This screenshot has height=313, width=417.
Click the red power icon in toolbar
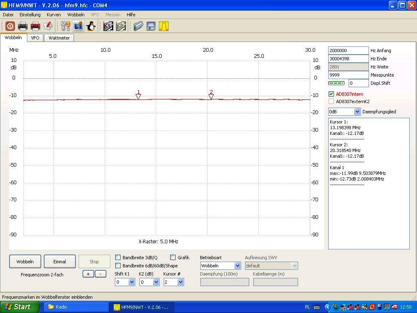tap(10, 26)
